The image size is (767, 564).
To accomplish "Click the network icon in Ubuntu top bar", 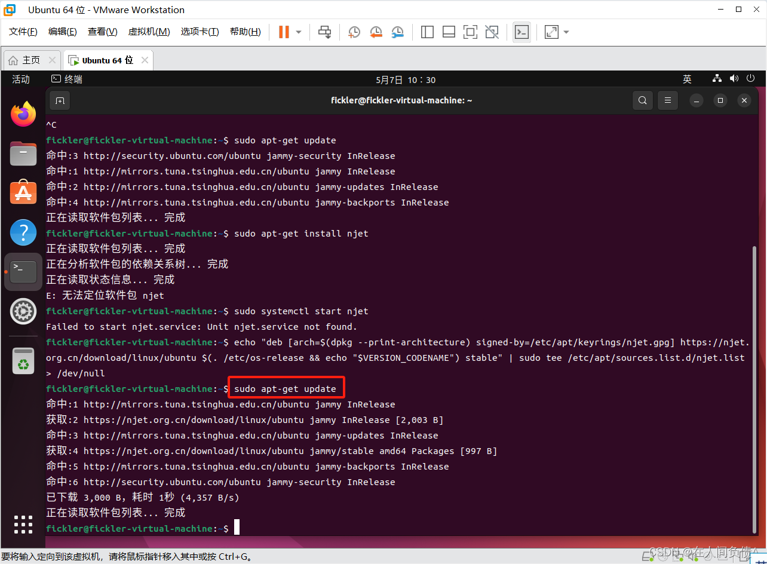I will click(717, 79).
